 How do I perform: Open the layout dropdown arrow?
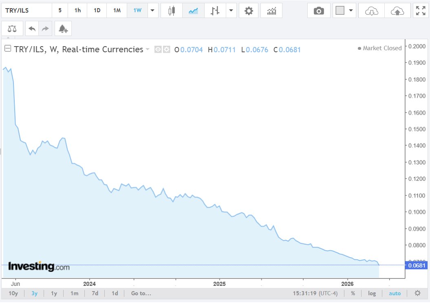[x=351, y=11]
